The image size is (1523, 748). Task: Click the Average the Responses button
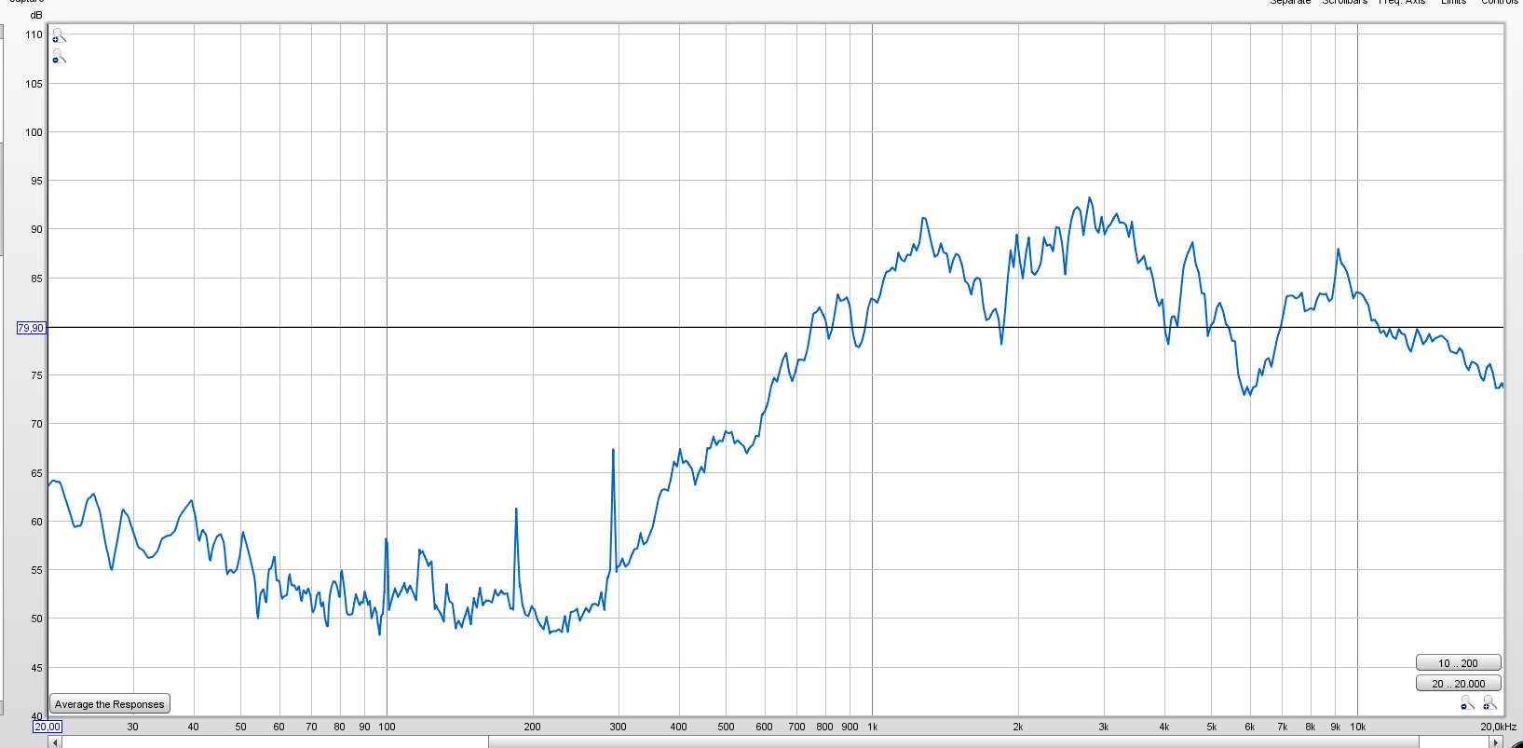tap(110, 704)
